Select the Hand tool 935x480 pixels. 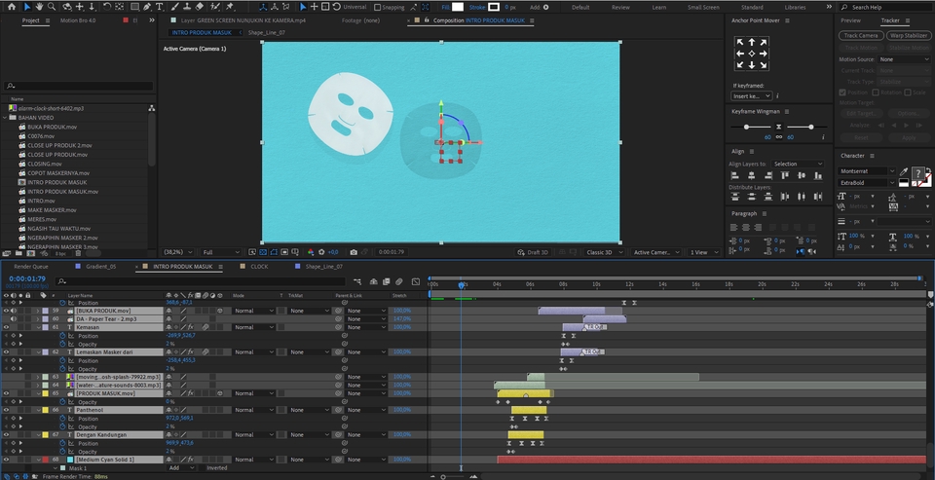click(x=39, y=7)
